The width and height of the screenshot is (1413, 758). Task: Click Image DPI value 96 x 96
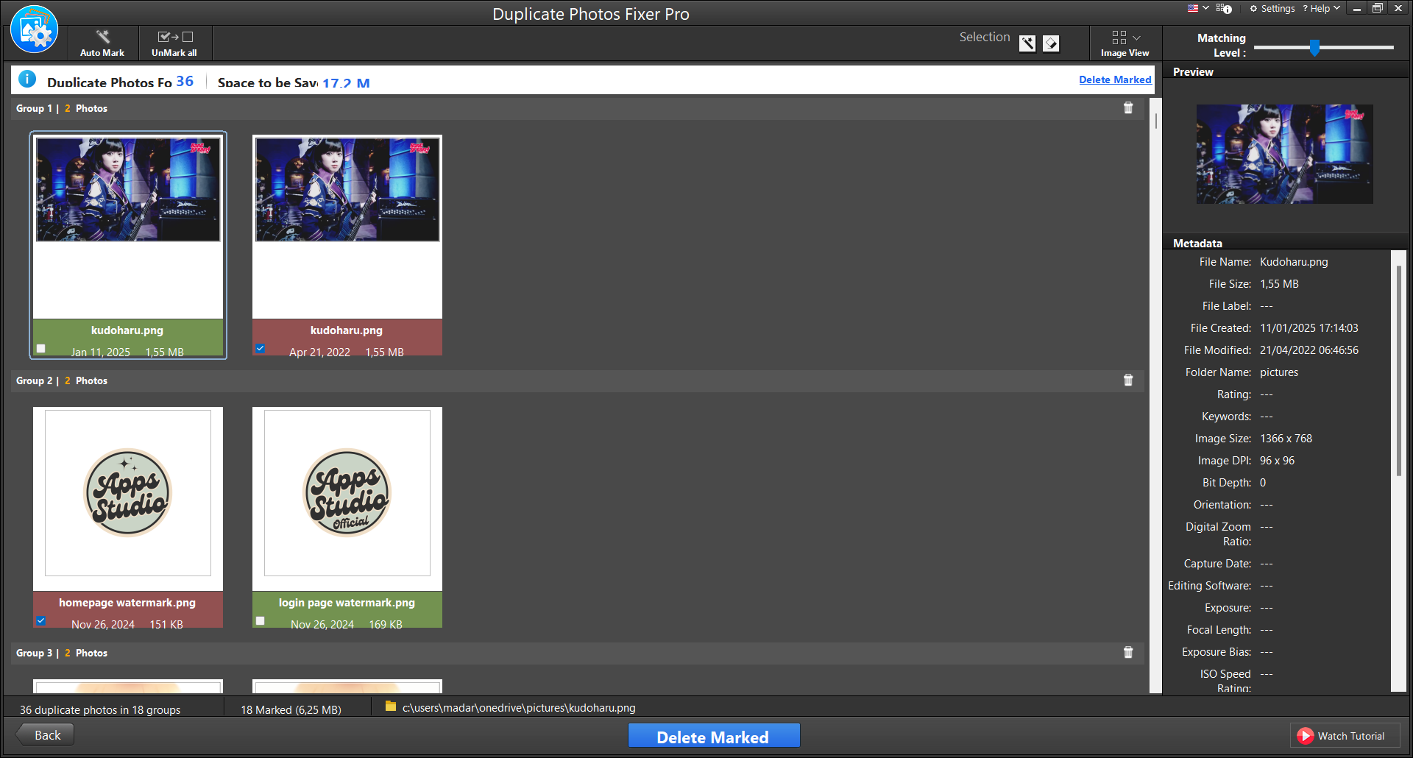1277,461
